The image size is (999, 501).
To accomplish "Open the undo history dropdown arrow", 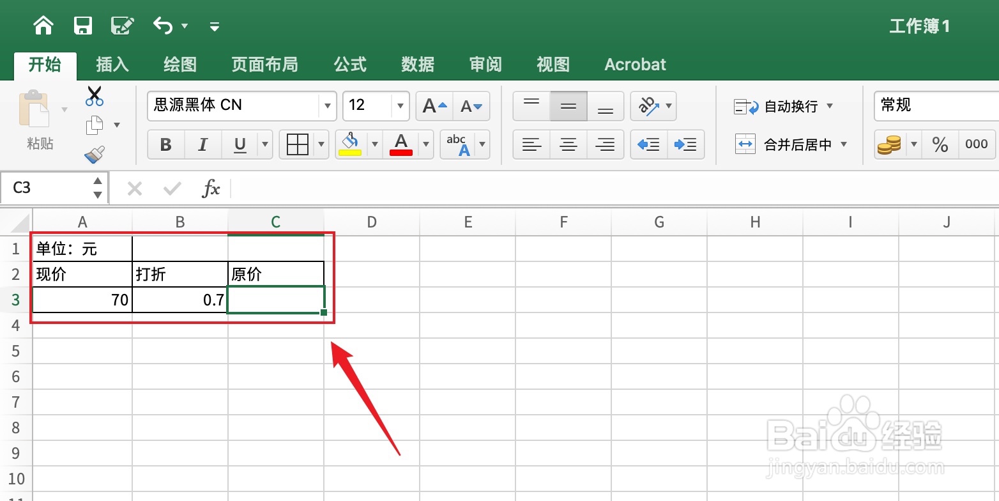I will 185,26.
